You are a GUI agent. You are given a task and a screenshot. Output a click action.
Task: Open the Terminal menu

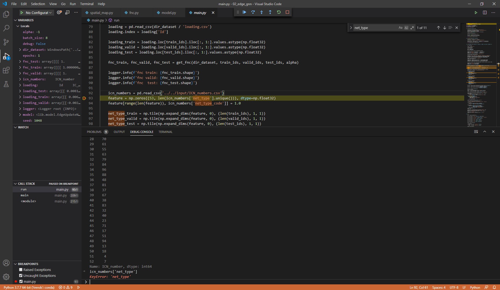[87, 4]
